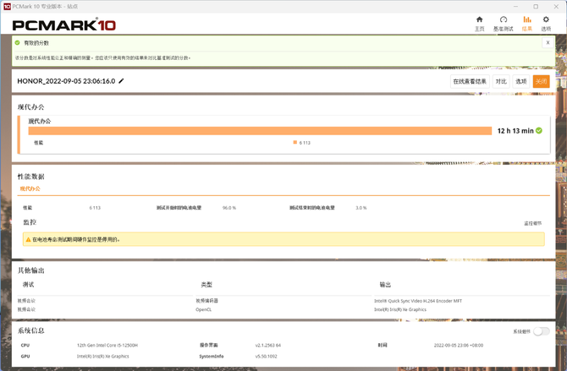
Task: Click the green checkmark beside 12 h 13 min
Action: [x=539, y=131]
